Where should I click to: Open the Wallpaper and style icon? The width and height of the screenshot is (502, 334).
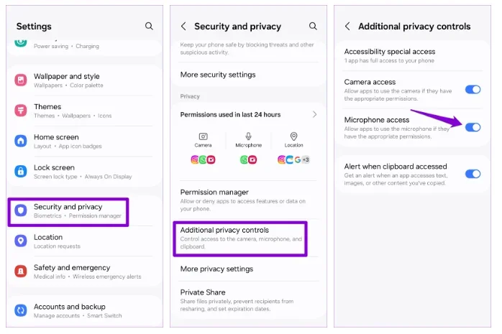(21, 80)
